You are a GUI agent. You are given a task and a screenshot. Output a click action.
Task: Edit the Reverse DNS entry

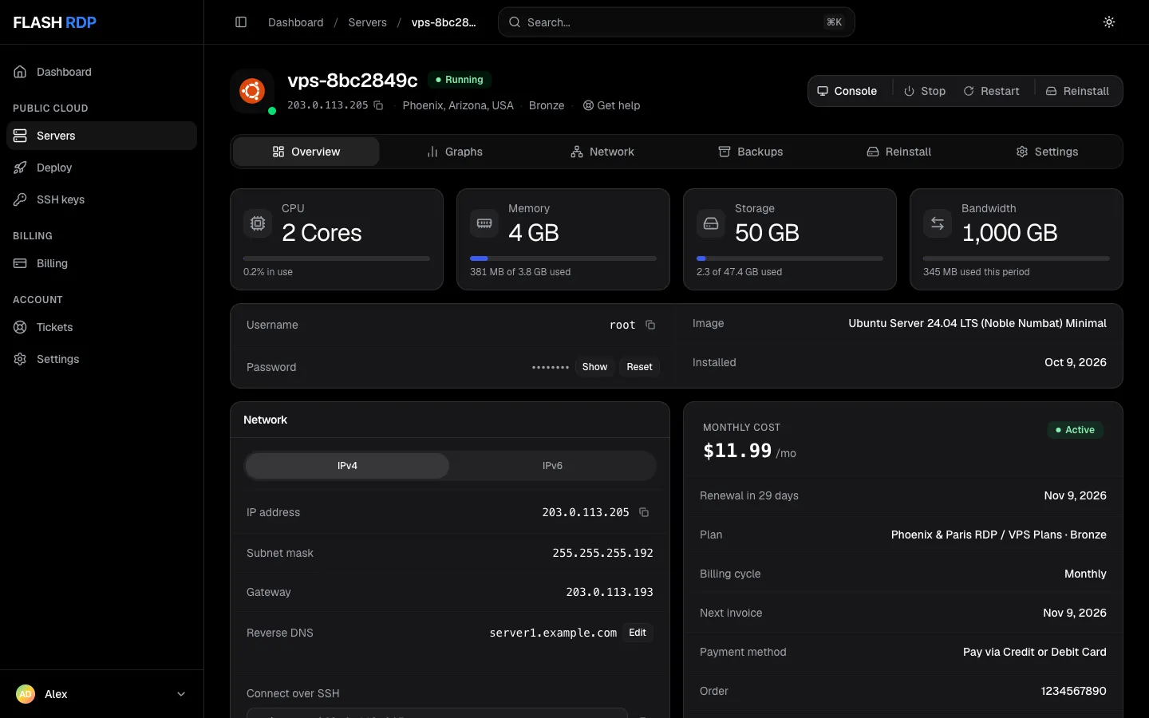coord(638,633)
